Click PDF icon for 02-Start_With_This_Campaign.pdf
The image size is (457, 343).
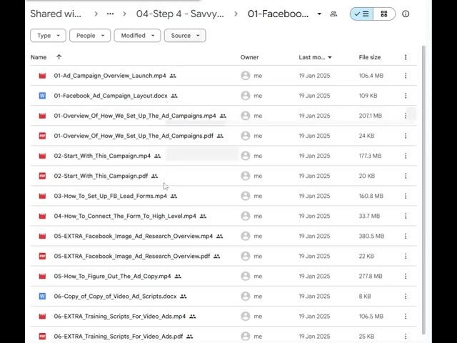pyautogui.click(x=42, y=176)
